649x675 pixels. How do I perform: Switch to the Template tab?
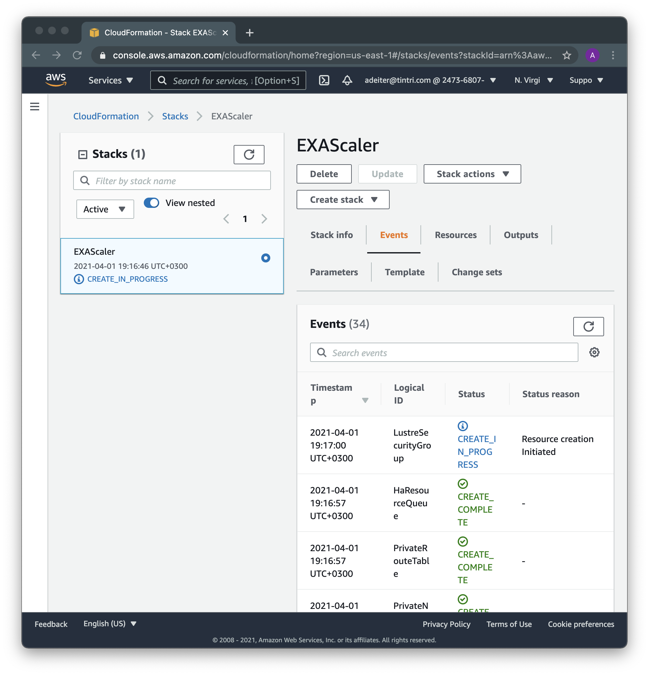pyautogui.click(x=404, y=272)
